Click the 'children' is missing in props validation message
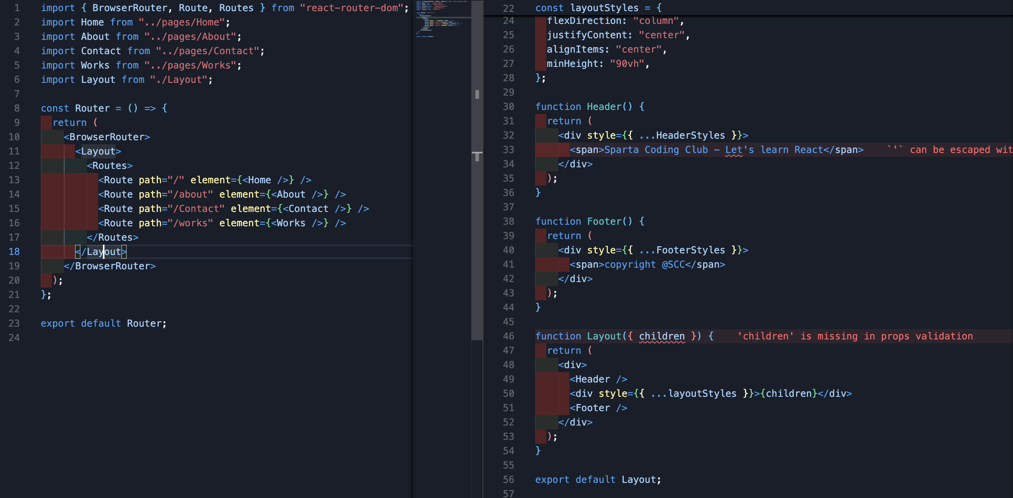 pyautogui.click(x=855, y=336)
